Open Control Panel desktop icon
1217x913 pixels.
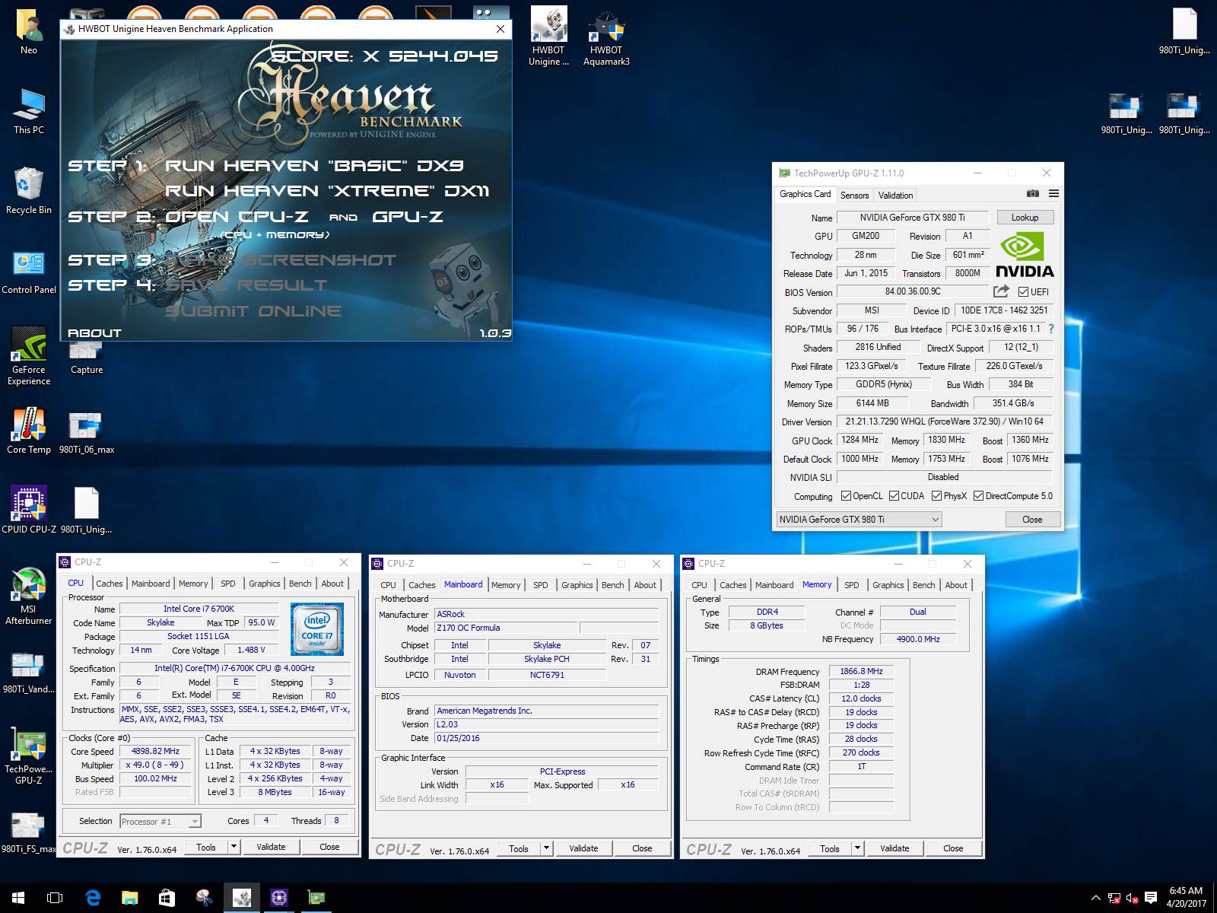coord(28,272)
